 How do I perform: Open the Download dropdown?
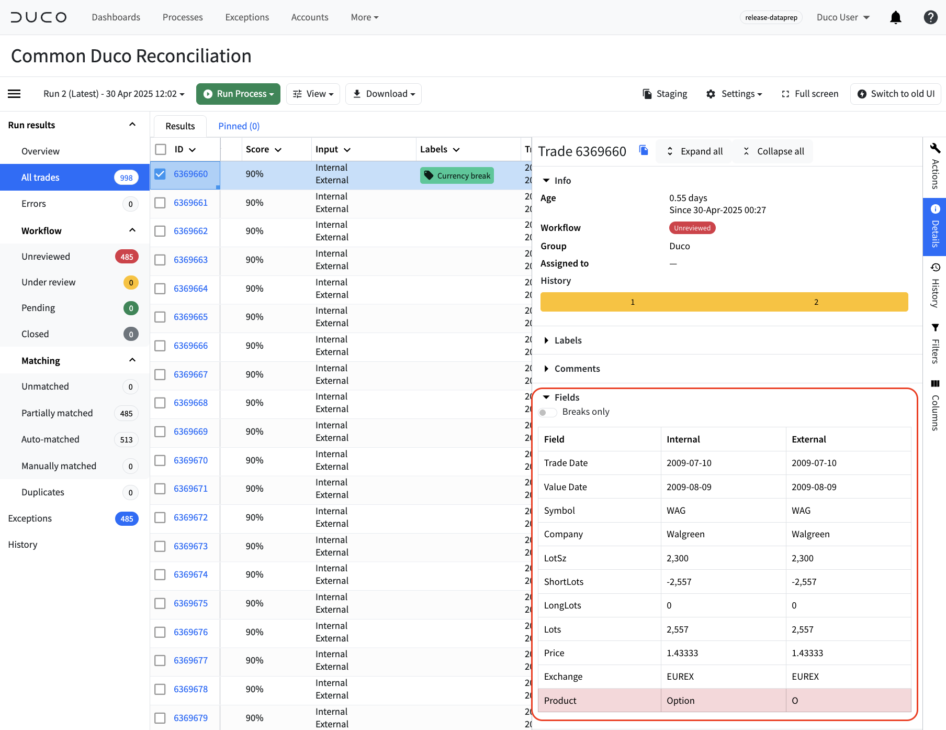tap(384, 94)
